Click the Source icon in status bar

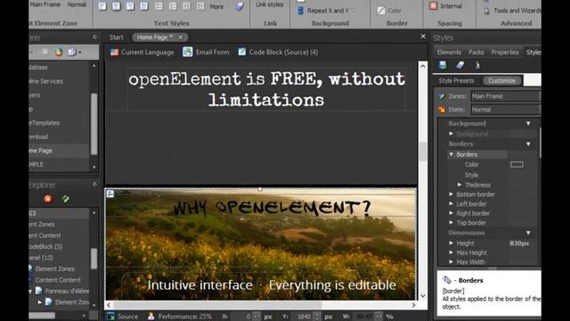click(110, 317)
